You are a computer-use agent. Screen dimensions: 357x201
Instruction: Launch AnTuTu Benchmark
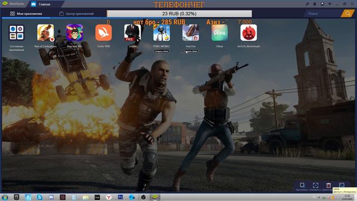pos(249,32)
